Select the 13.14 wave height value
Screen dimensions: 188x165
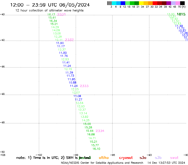[83, 113]
